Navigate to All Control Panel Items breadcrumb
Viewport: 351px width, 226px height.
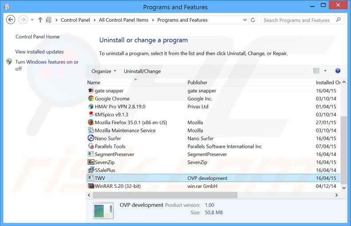tap(124, 20)
